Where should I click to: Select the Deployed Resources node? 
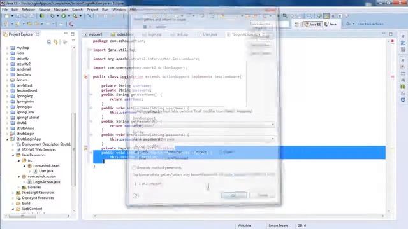(38, 198)
